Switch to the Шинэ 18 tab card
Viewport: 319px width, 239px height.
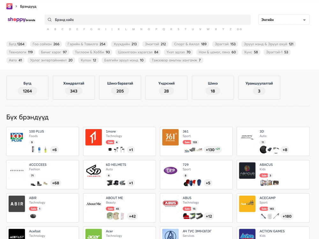[x=213, y=88]
